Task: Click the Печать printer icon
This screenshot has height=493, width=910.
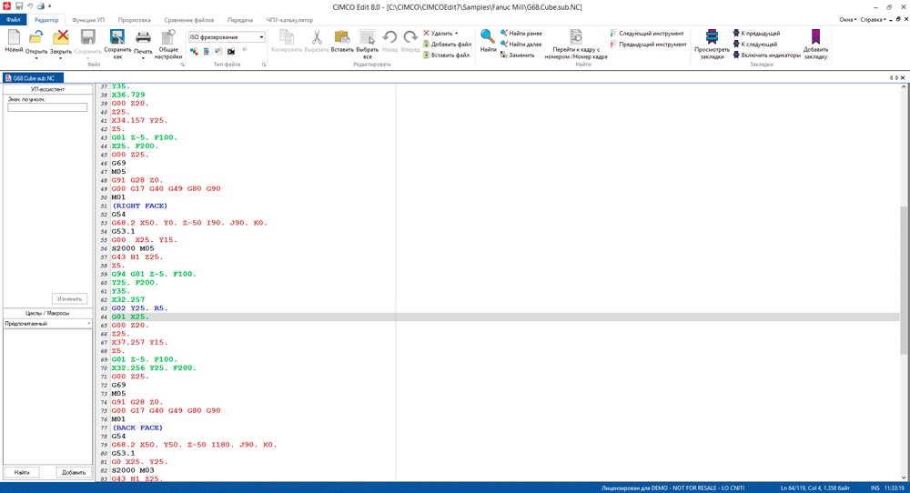Action: [143, 37]
